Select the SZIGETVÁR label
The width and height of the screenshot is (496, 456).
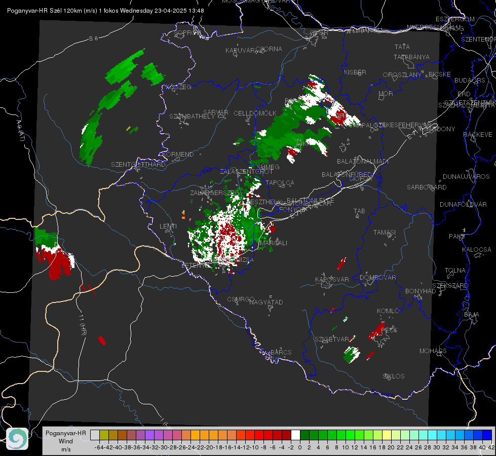tap(331, 339)
